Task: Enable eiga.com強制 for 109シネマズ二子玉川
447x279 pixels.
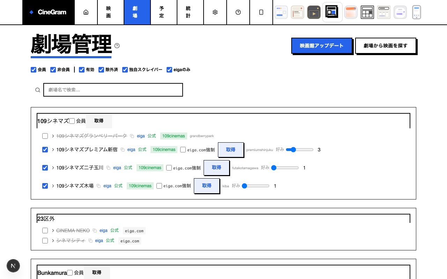Action: coord(169,168)
